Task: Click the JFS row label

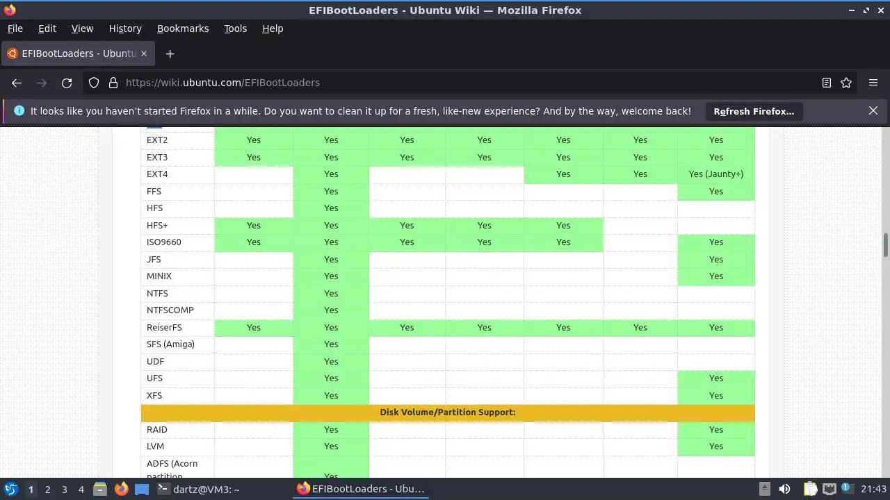Action: [154, 260]
